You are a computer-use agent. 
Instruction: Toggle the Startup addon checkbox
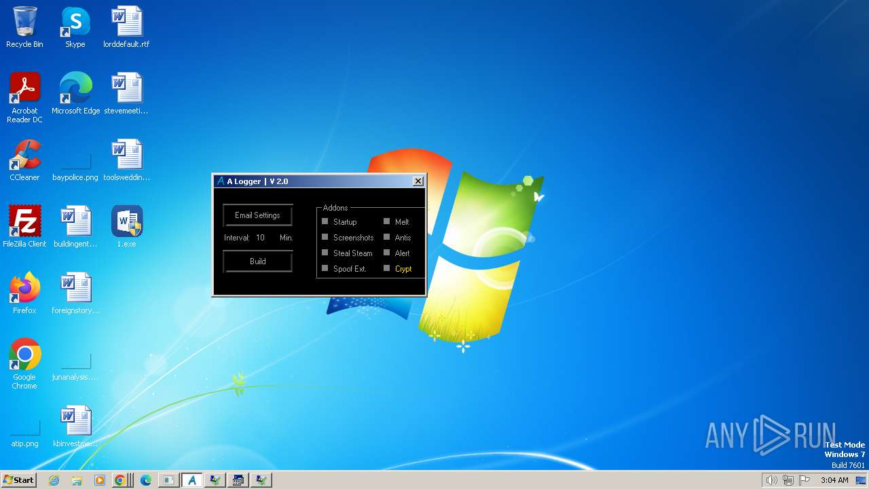(325, 221)
